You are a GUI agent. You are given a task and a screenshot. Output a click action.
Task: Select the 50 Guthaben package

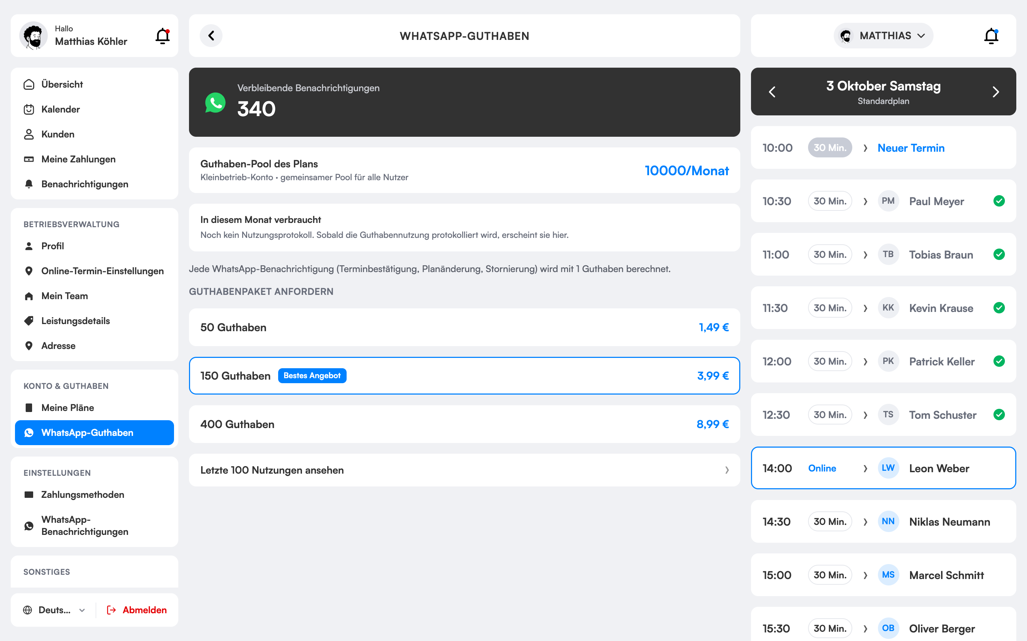click(464, 327)
